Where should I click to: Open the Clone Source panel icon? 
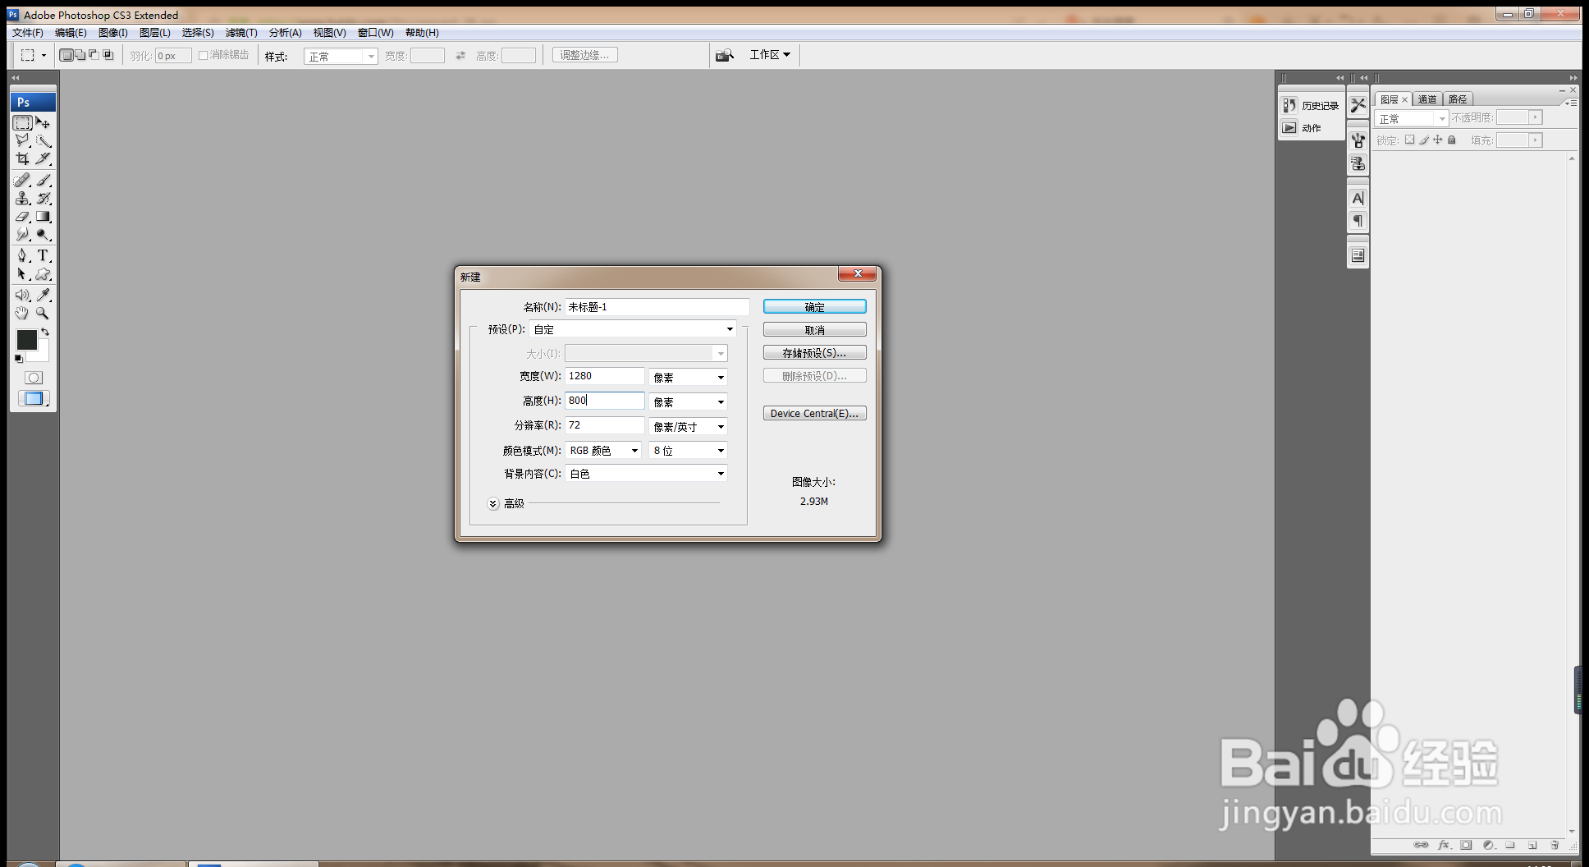pyautogui.click(x=1358, y=163)
